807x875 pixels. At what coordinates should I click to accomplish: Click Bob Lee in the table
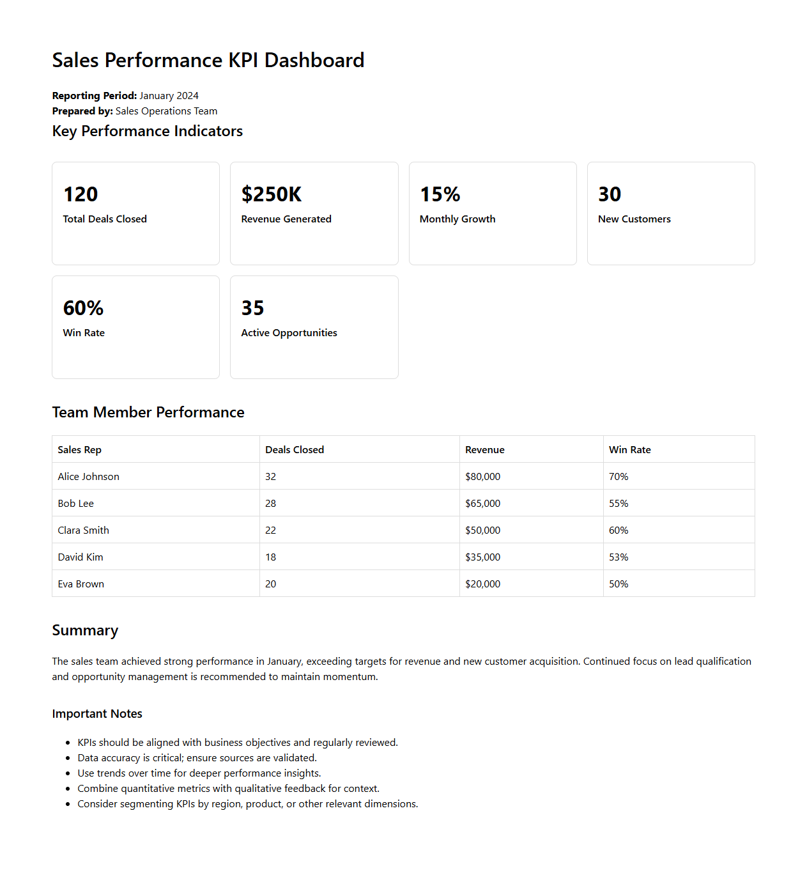pyautogui.click(x=76, y=504)
